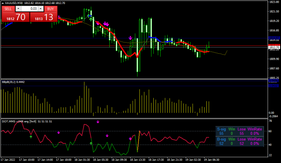This screenshot has height=163, width=281.
Task: Click the 22 level on DOT.MMS scale
Action: (270, 155)
